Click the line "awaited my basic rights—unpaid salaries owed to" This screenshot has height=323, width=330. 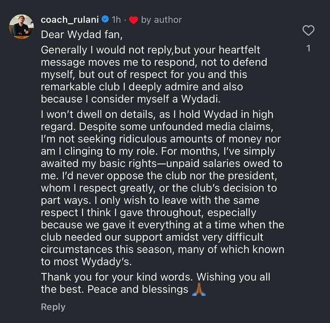click(161, 164)
